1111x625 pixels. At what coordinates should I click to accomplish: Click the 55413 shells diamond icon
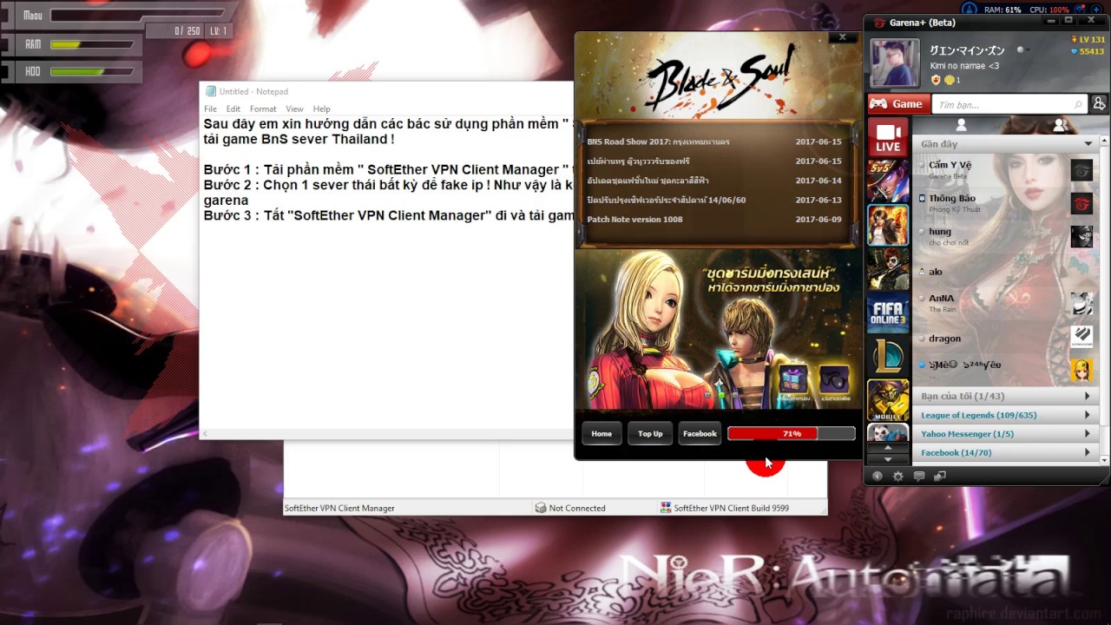click(x=1074, y=52)
